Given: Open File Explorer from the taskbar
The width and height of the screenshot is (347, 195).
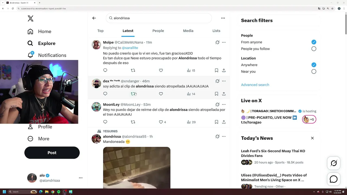Looking at the screenshot, I should coord(47,192).
